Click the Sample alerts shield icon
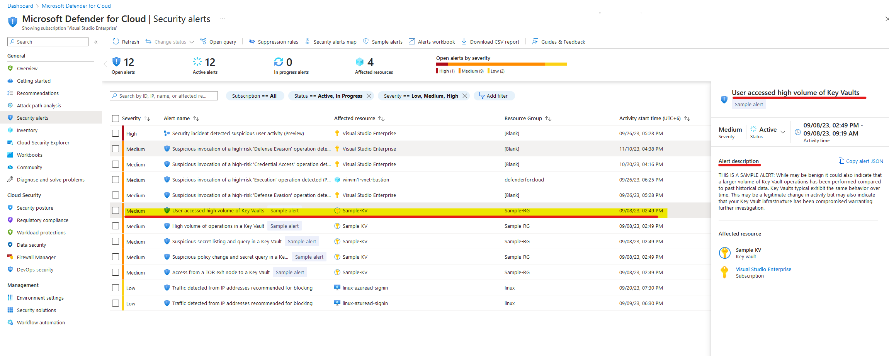Image resolution: width=889 pixels, height=356 pixels. (366, 41)
